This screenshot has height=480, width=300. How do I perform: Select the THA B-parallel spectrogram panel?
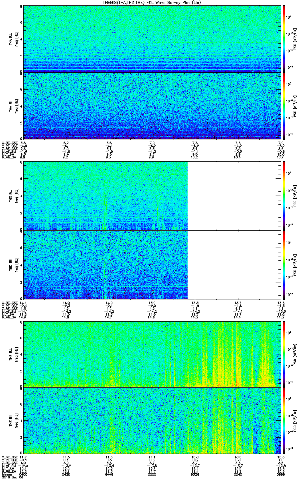click(x=152, y=106)
